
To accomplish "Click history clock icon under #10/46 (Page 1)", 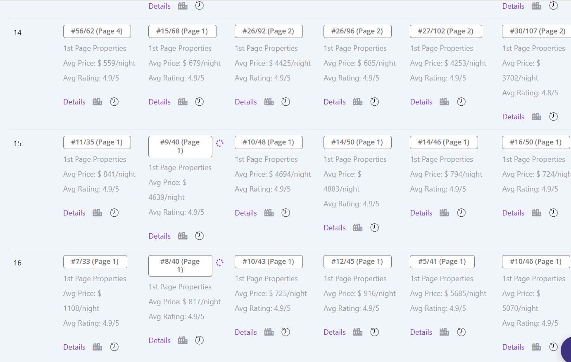I will click(554, 347).
